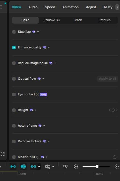This screenshot has height=181, width=120.
Task: Expand the Optical flow dropdown arrow
Action: (43, 79)
